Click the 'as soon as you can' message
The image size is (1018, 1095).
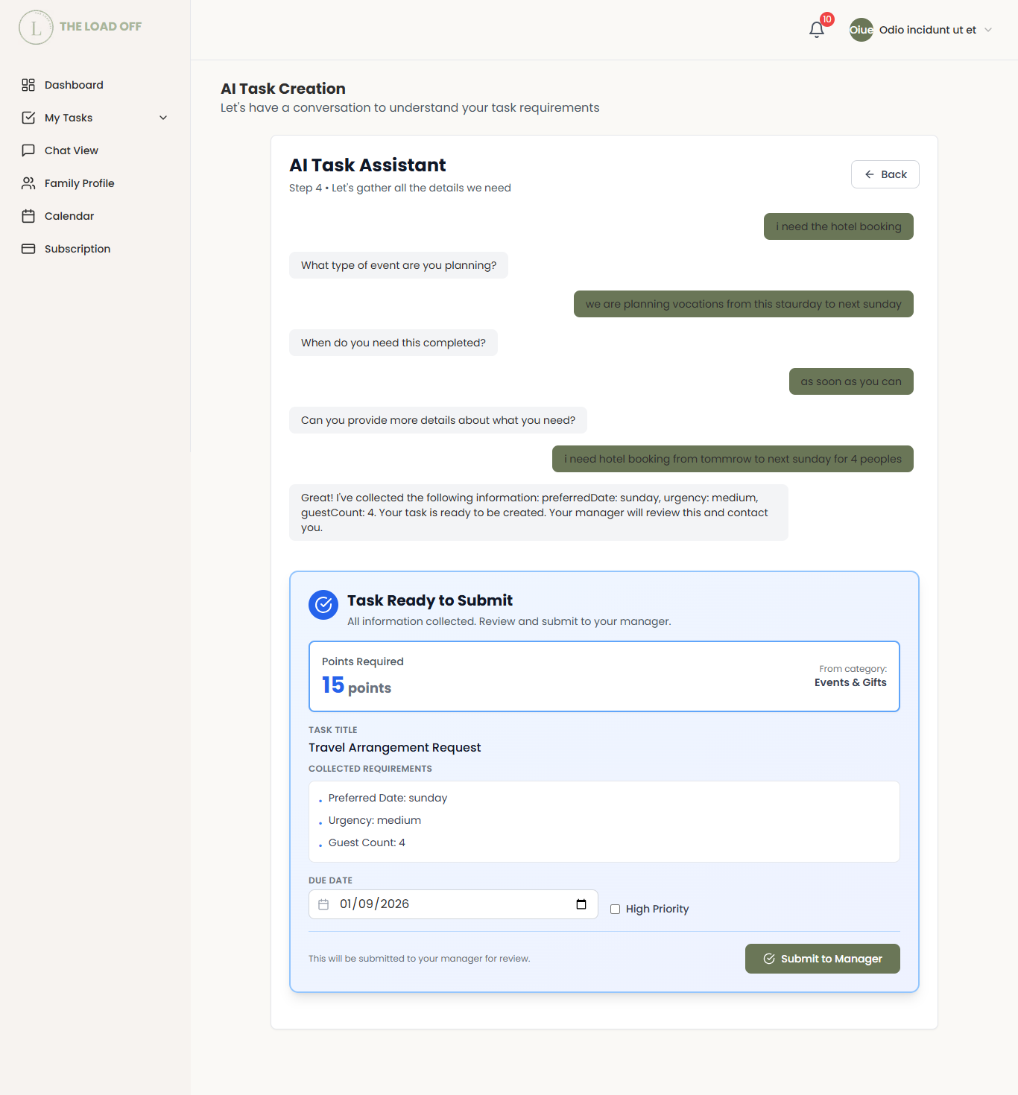[851, 381]
